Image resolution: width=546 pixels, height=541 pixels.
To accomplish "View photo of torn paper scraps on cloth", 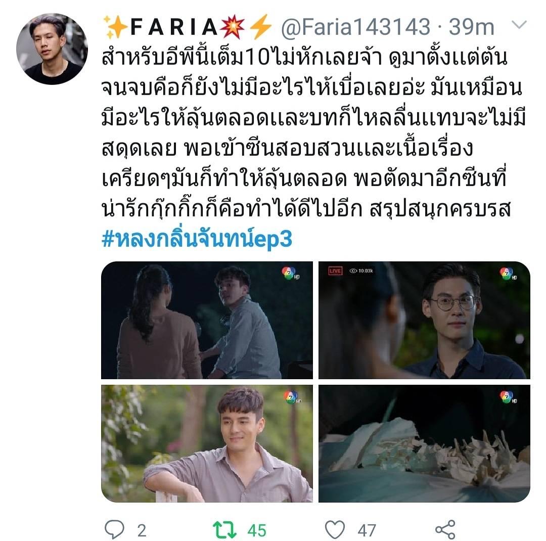I will click(424, 443).
